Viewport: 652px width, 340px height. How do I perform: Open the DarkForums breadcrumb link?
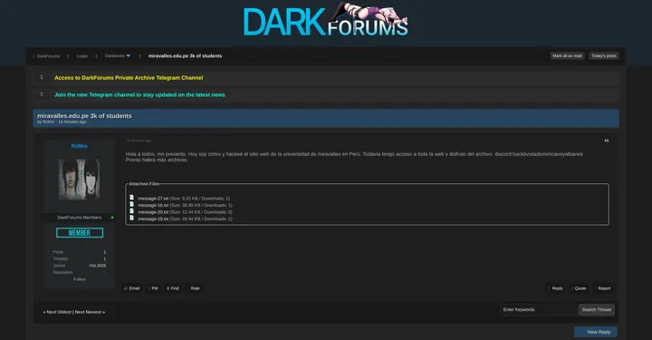pos(48,56)
